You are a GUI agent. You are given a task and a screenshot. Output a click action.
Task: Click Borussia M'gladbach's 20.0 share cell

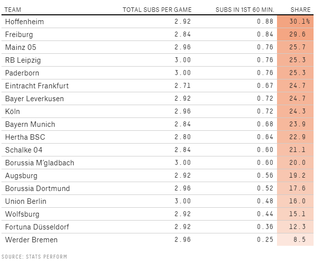tap(295, 163)
